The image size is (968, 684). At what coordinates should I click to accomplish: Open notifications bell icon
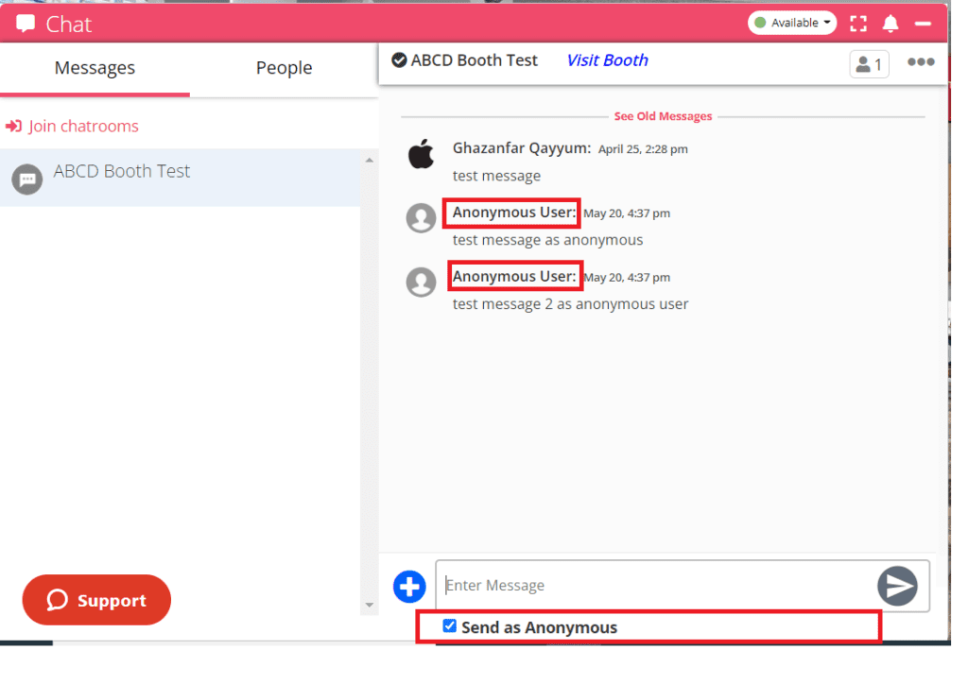click(x=890, y=24)
